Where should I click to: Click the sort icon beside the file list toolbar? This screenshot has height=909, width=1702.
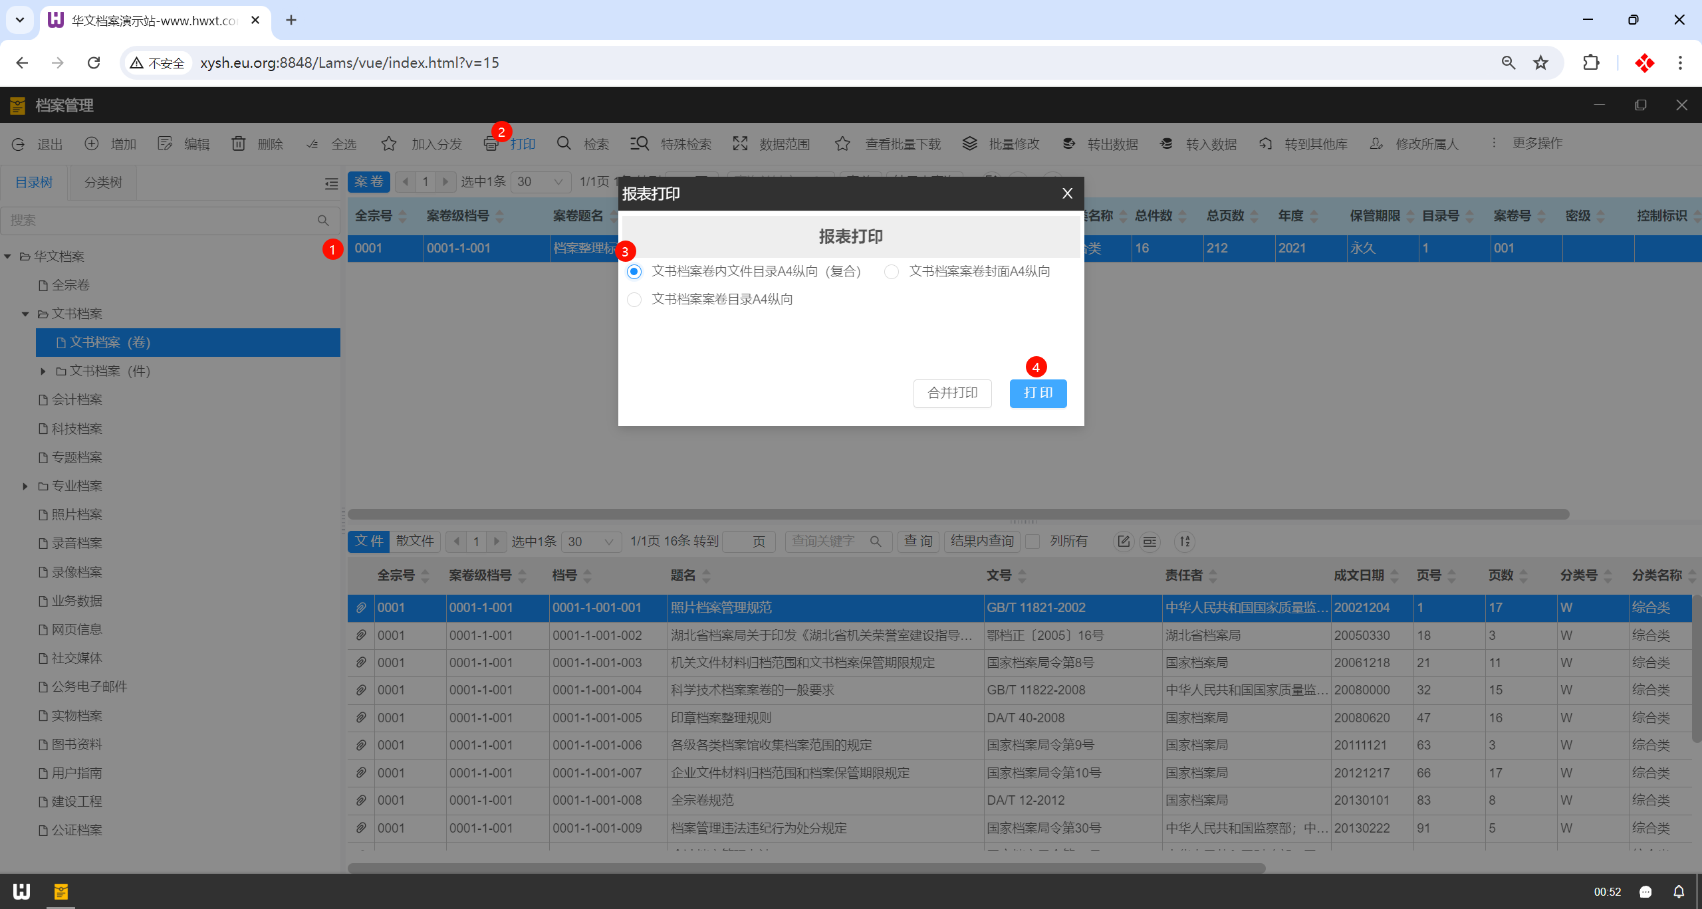pos(1185,542)
